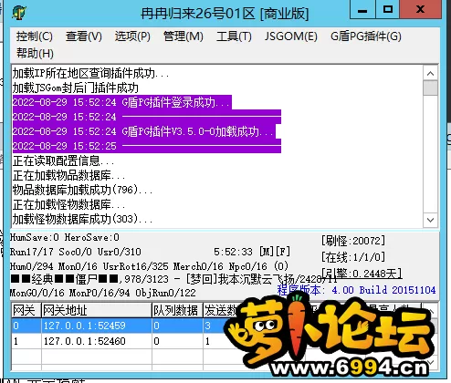Open the 管理(M) menu
Image resolution: width=451 pixels, height=383 pixels.
184,36
